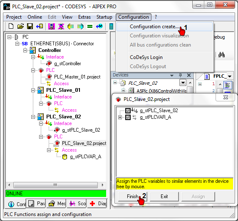Expand g_stPLCVAR_A in the dialog tree
The width and height of the screenshot is (238, 221).
(x=120, y=117)
